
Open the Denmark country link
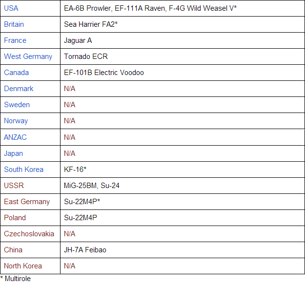pyautogui.click(x=19, y=89)
